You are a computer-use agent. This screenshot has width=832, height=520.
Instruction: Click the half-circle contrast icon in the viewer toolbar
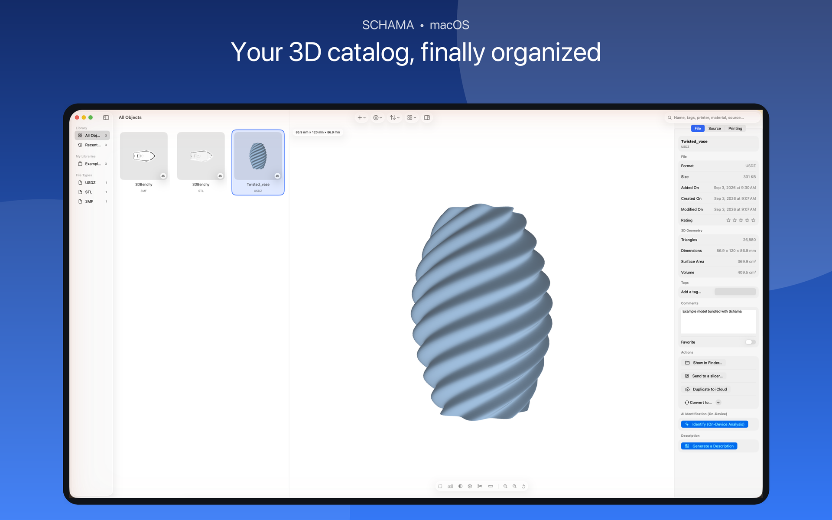460,486
